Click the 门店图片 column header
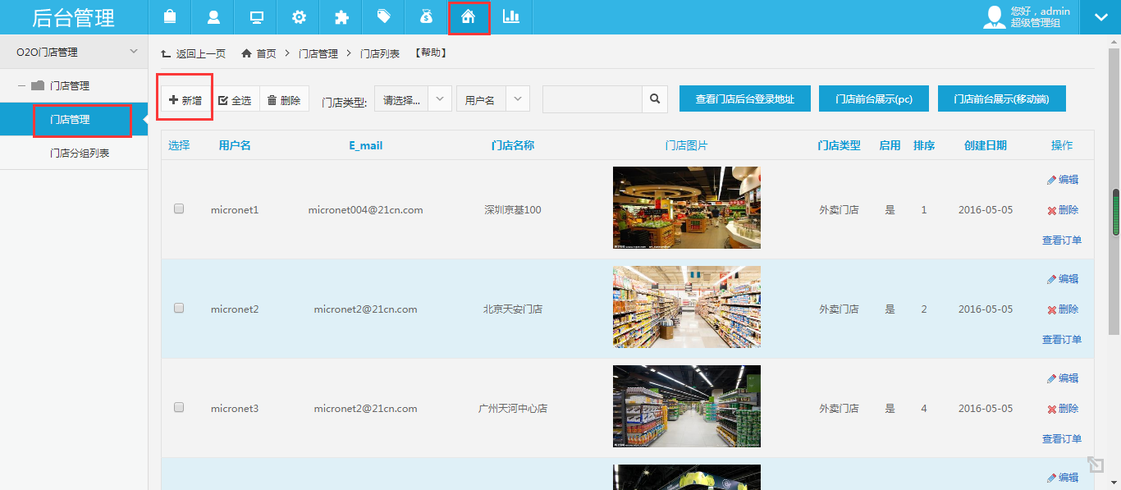 click(x=687, y=145)
